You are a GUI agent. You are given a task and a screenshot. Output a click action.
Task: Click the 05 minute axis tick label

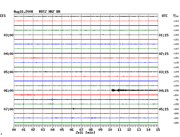point(62,130)
